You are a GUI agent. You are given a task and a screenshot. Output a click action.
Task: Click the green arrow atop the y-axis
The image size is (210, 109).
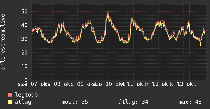click(x=32, y=3)
